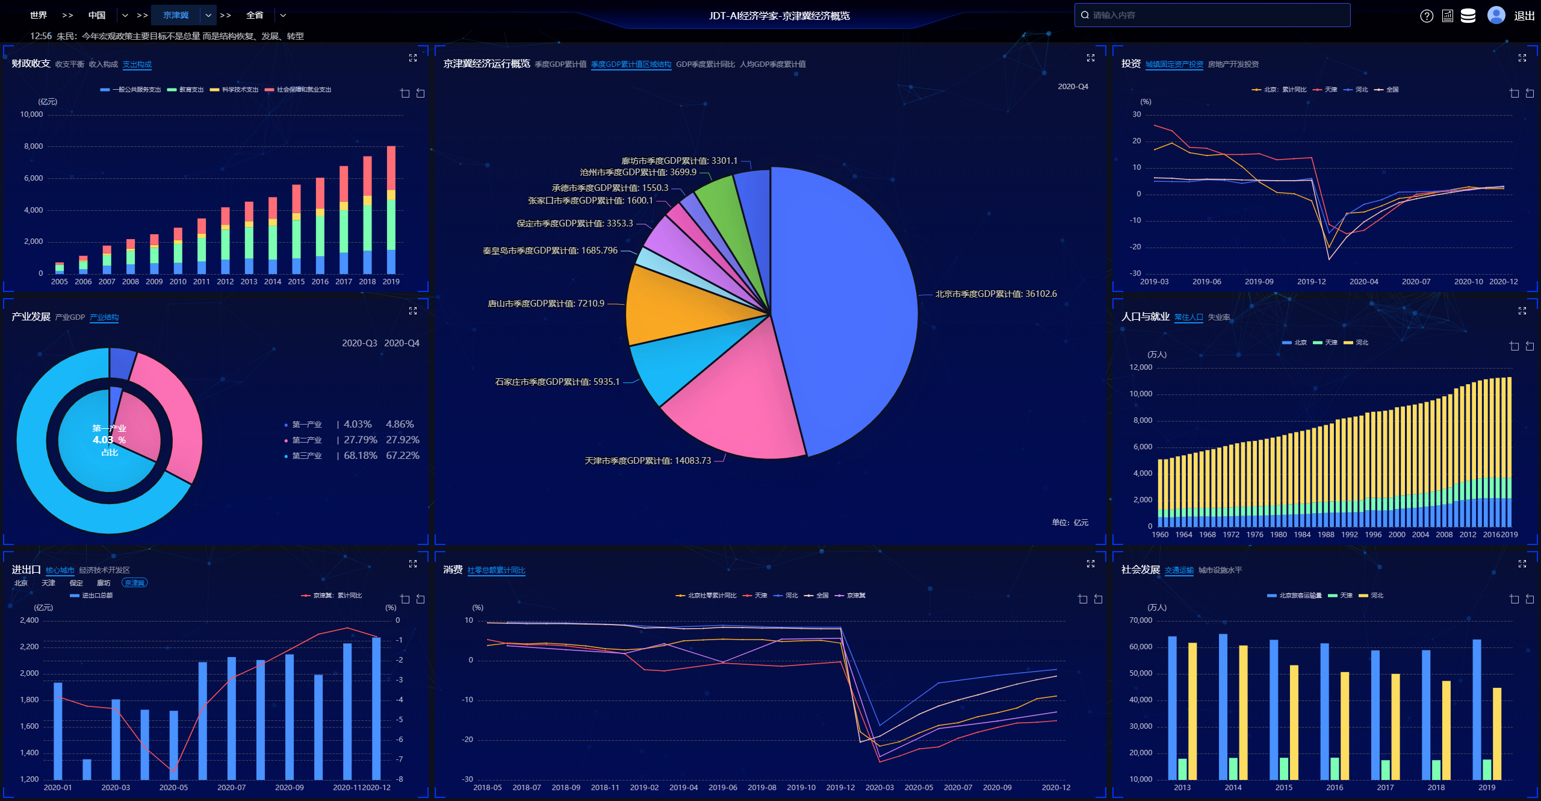
Task: Switch to 经济技术开发区 tab
Action: (105, 570)
